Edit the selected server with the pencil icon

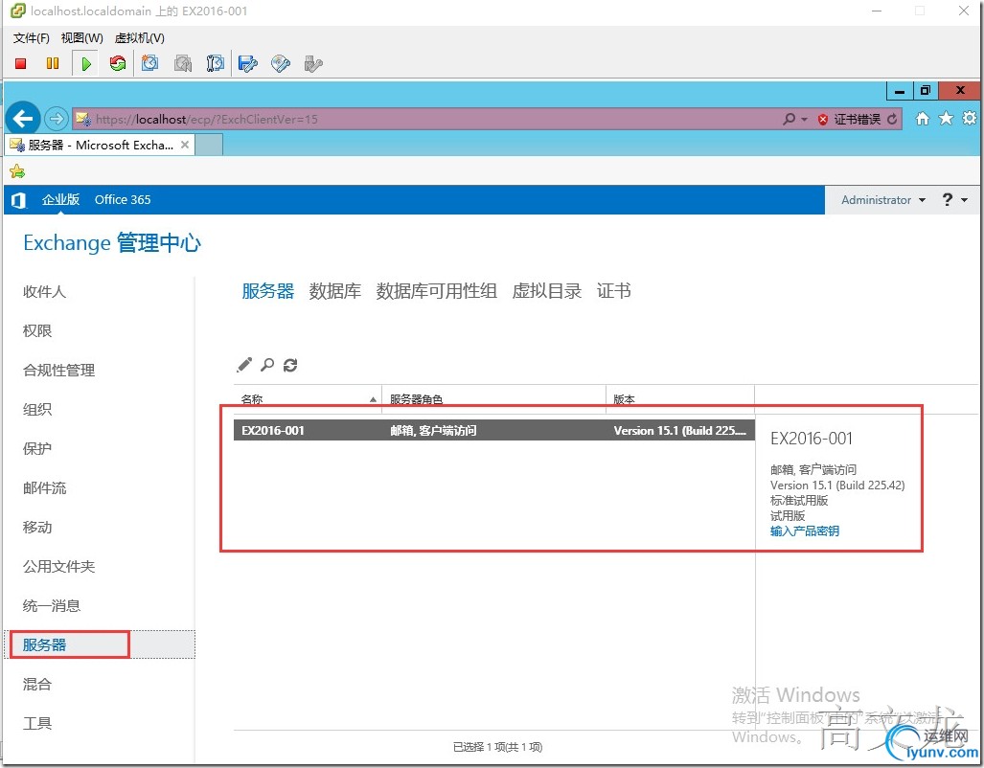[x=244, y=365]
